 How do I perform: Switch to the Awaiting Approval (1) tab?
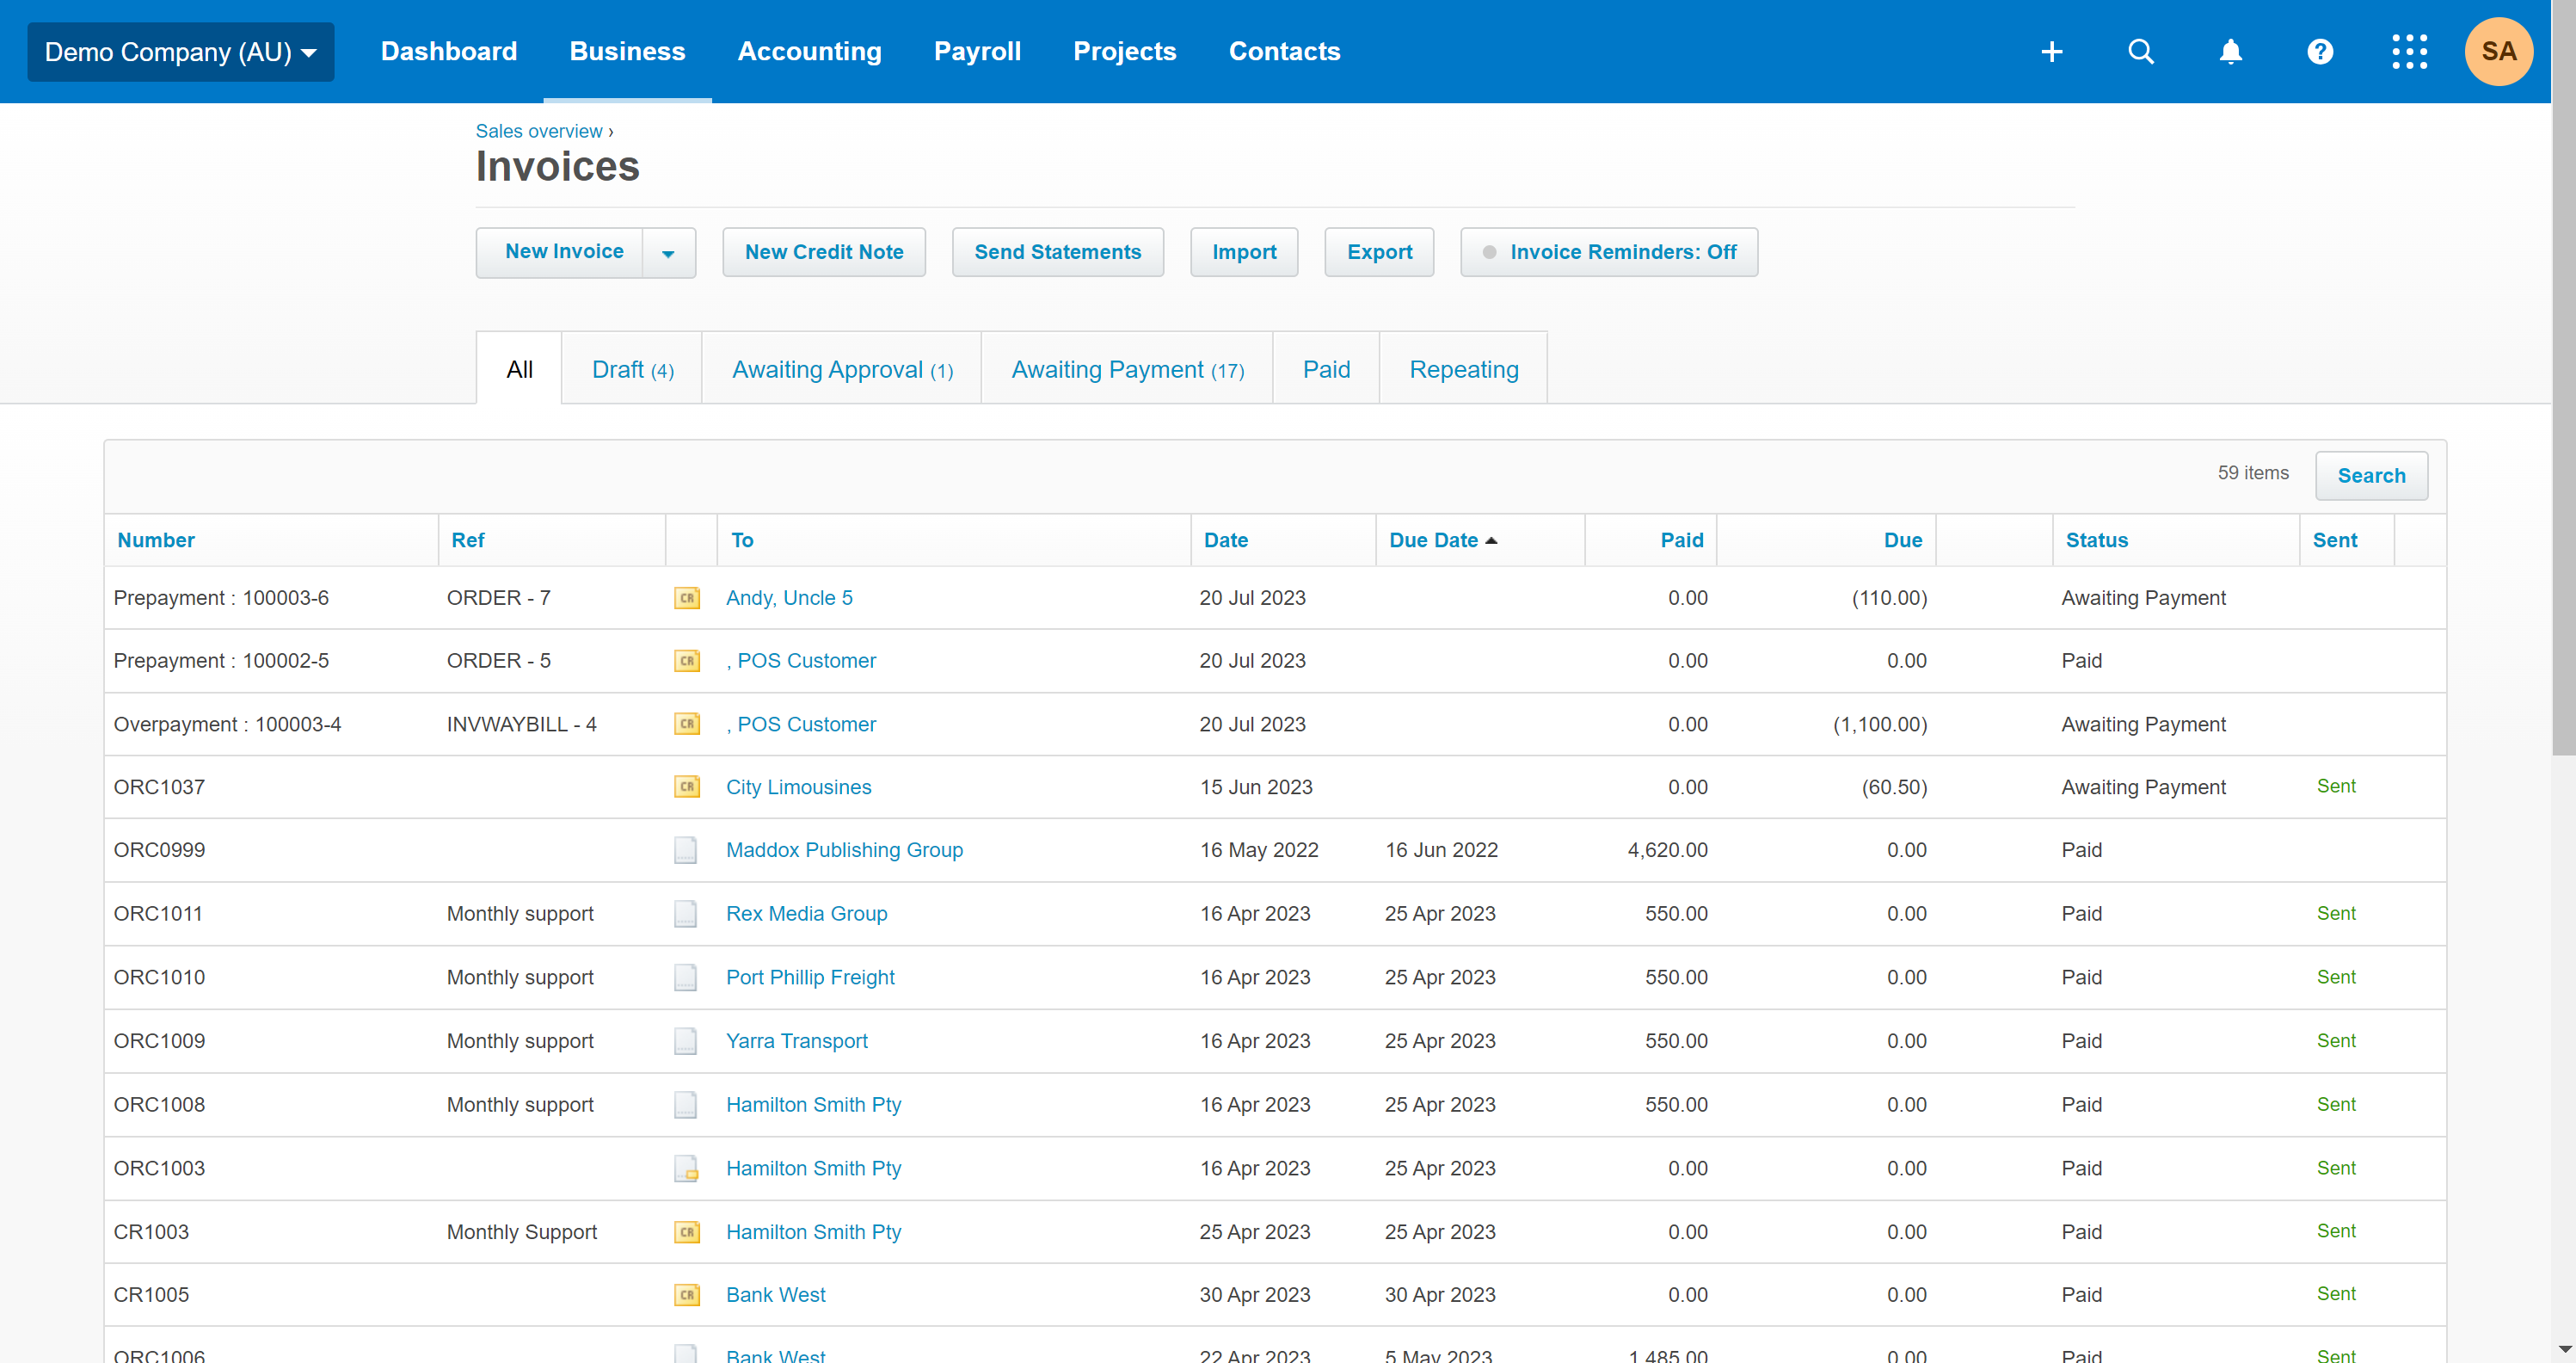[x=842, y=369]
